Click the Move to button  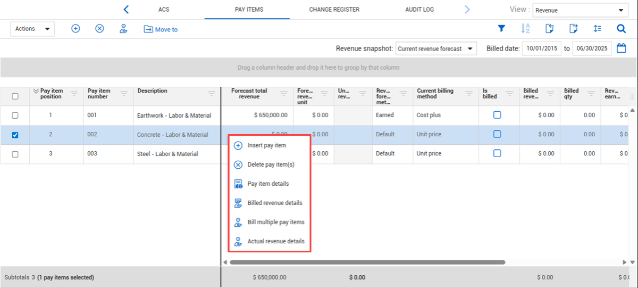161,29
